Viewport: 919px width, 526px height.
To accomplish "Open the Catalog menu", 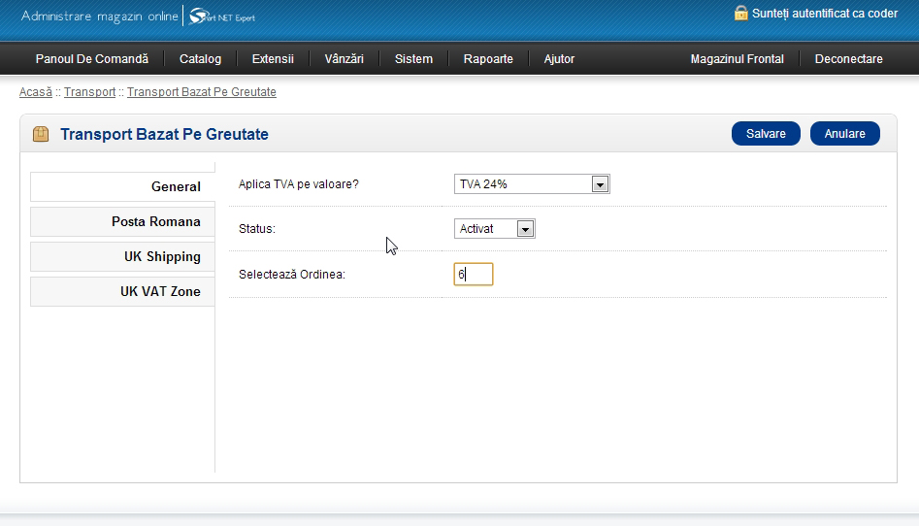I will point(200,59).
